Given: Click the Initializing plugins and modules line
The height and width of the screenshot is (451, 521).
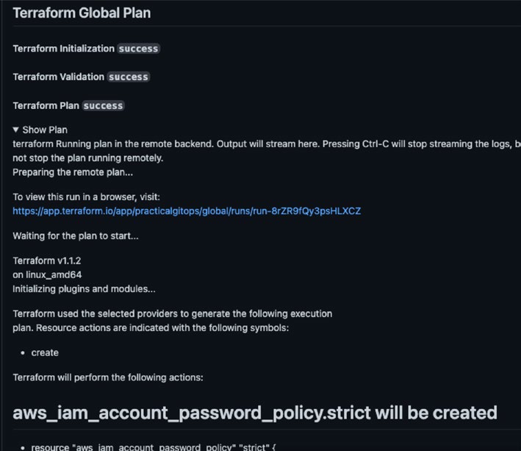Looking at the screenshot, I should [84, 288].
